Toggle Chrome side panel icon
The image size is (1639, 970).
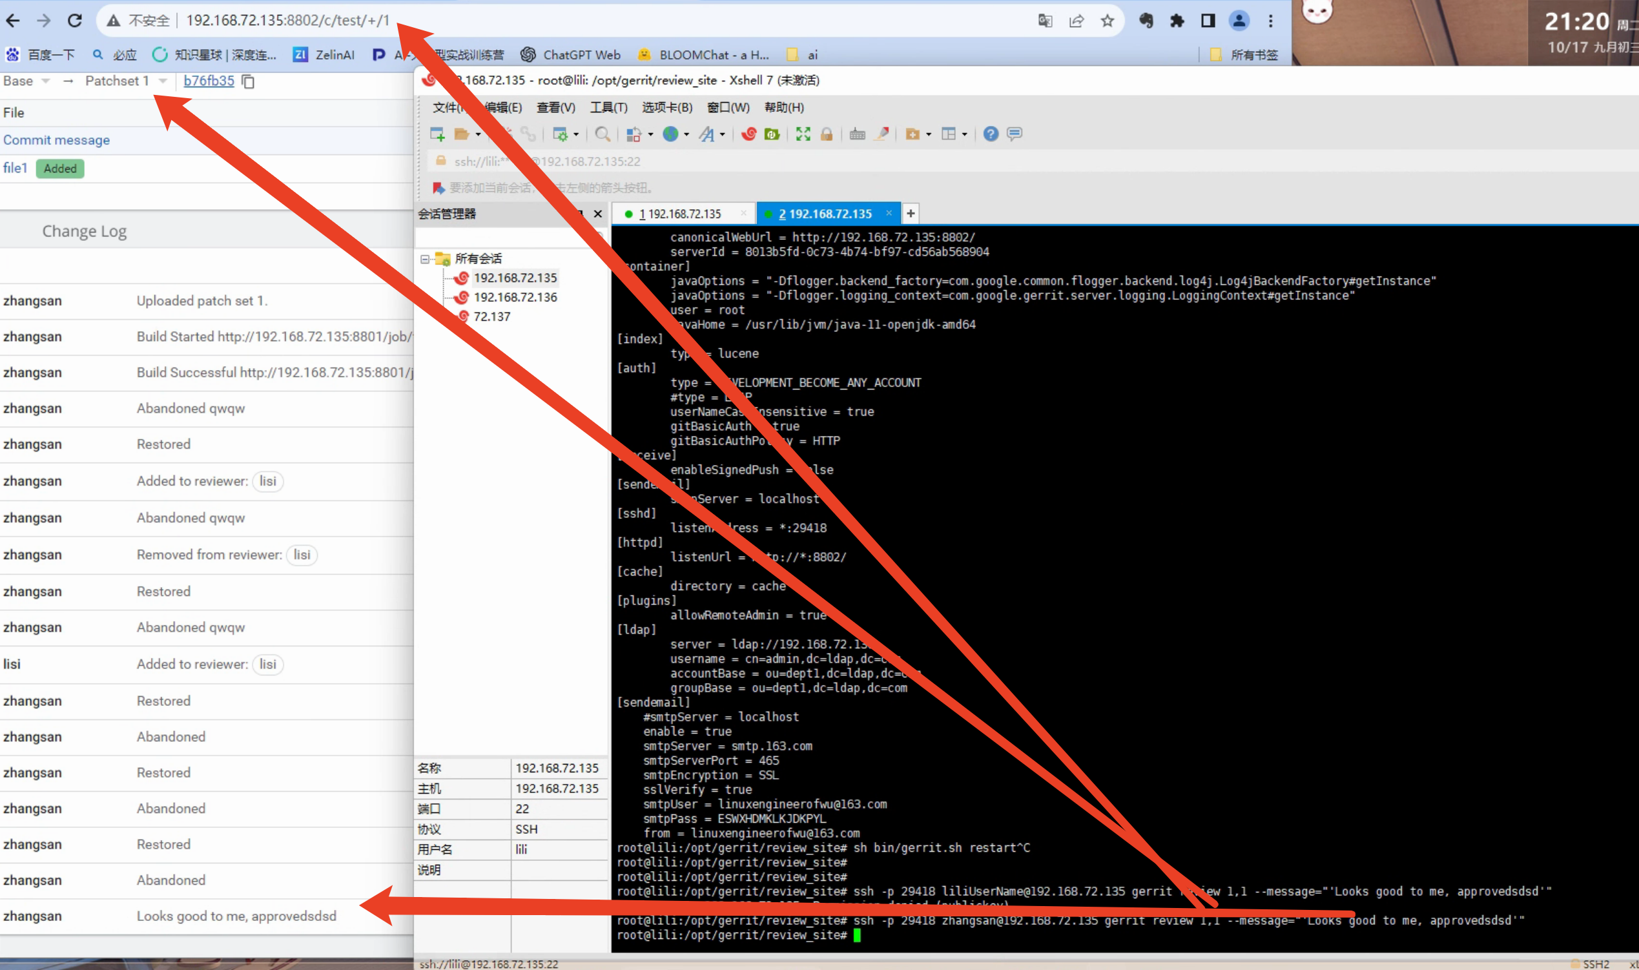pos(1208,21)
